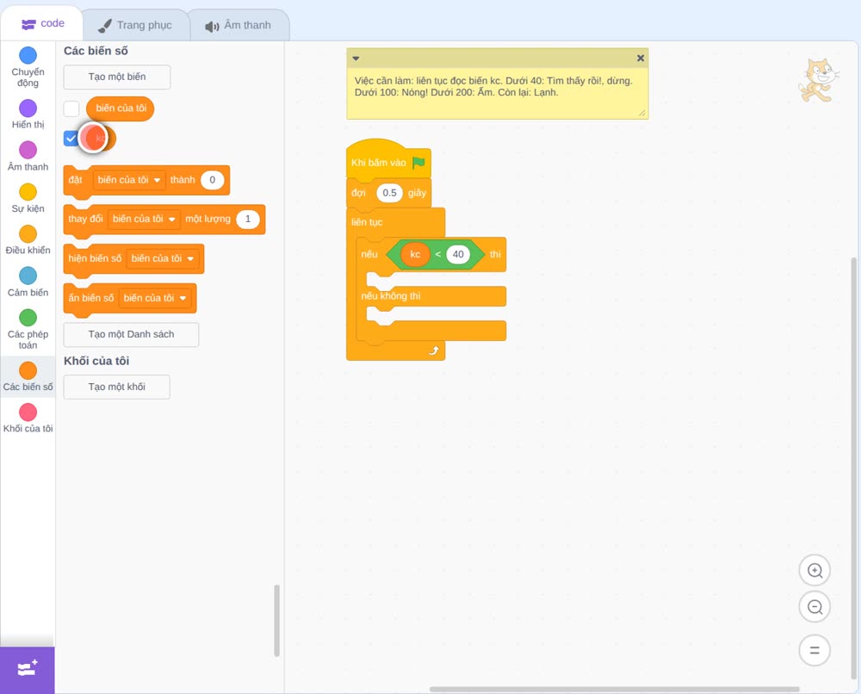The image size is (861, 694).
Task: Click the comment text area
Action: pos(497,93)
